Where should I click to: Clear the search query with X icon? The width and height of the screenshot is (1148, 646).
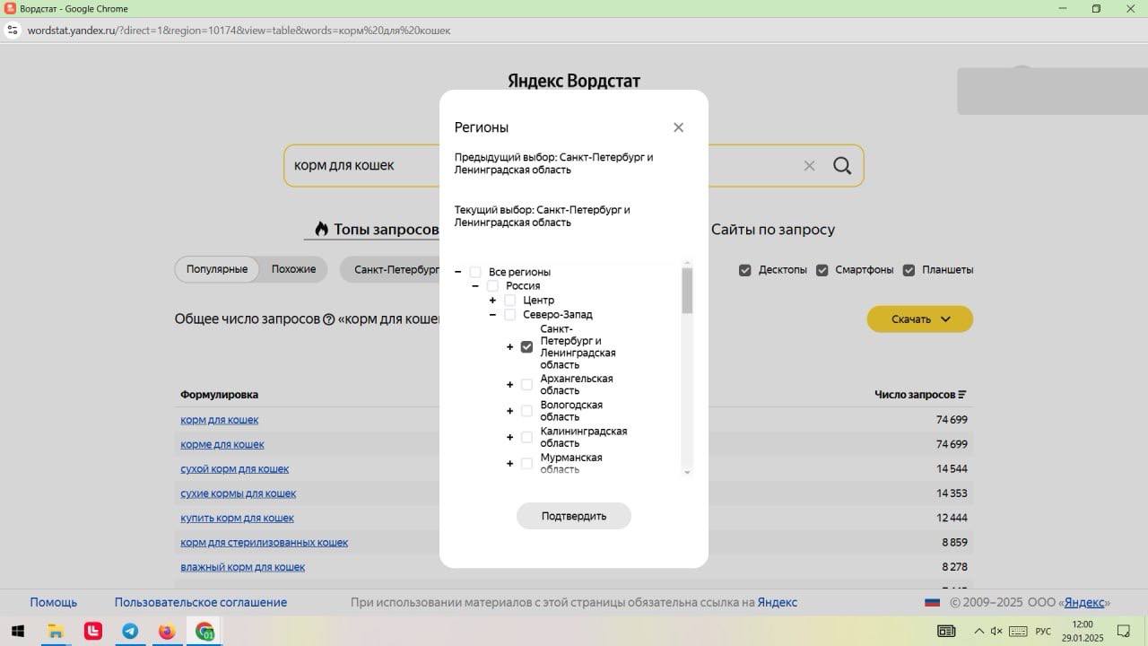(x=809, y=166)
